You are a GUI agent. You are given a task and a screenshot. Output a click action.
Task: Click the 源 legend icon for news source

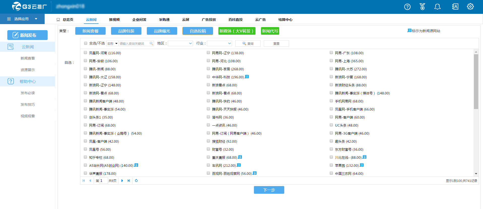409,30
